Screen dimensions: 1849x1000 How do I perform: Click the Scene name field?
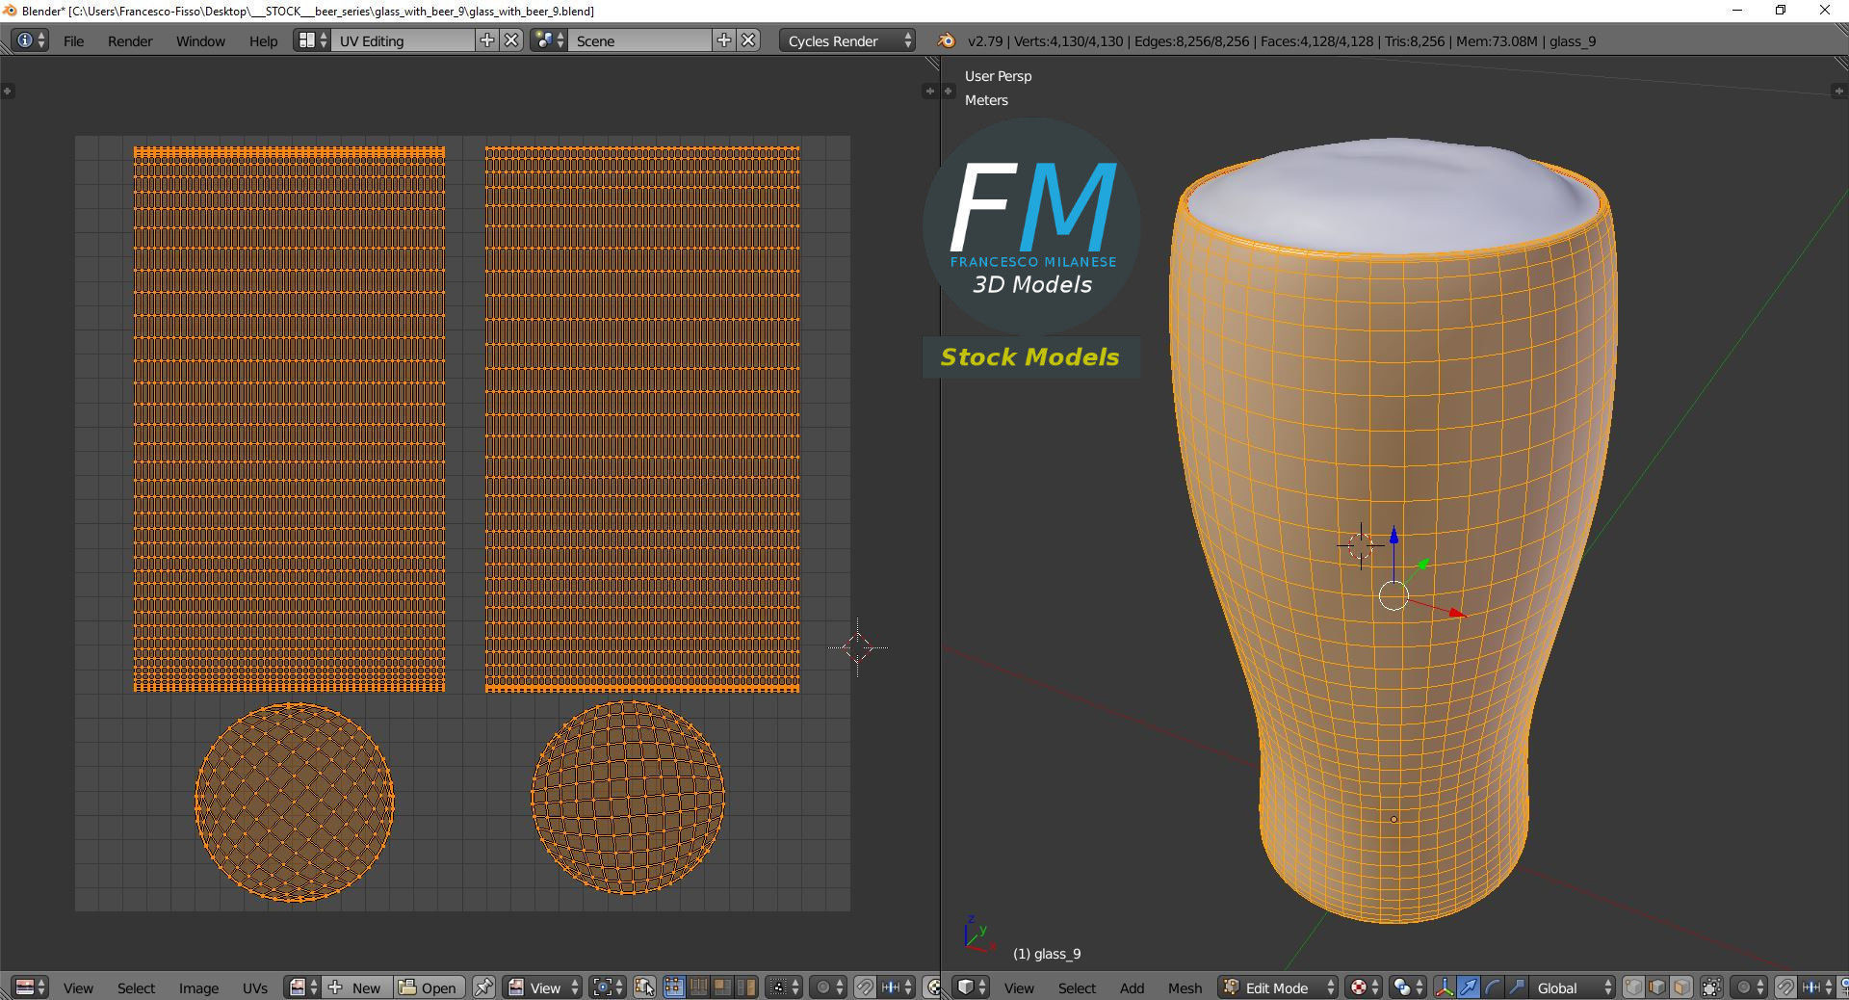coord(639,40)
